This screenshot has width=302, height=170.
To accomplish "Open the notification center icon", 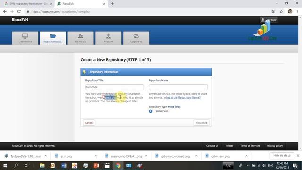I will (x=294, y=166).
